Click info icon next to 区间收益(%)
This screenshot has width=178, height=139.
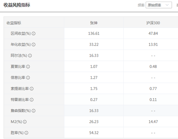pos(33,33)
